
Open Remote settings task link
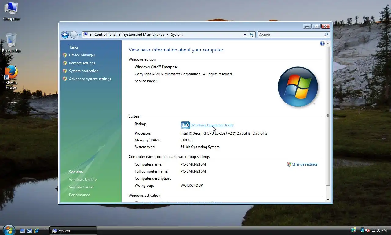[82, 63]
